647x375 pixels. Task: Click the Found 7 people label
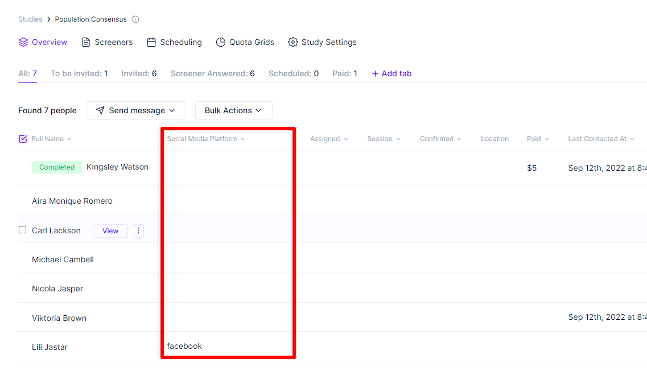point(47,110)
